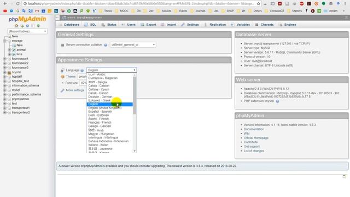Viewport: 350px width, 197px height.
Task: Click the log out icon in sidebar
Action: [22, 26]
